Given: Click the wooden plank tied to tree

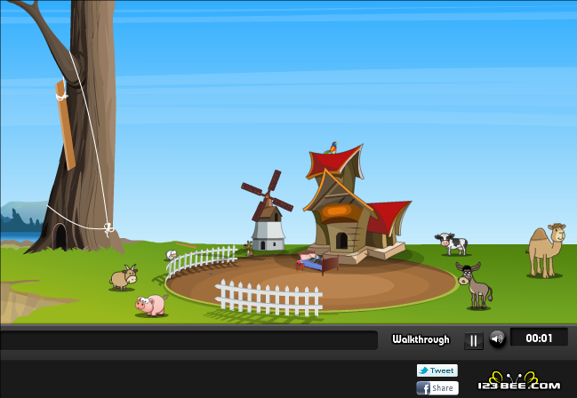Looking at the screenshot, I should (x=66, y=124).
